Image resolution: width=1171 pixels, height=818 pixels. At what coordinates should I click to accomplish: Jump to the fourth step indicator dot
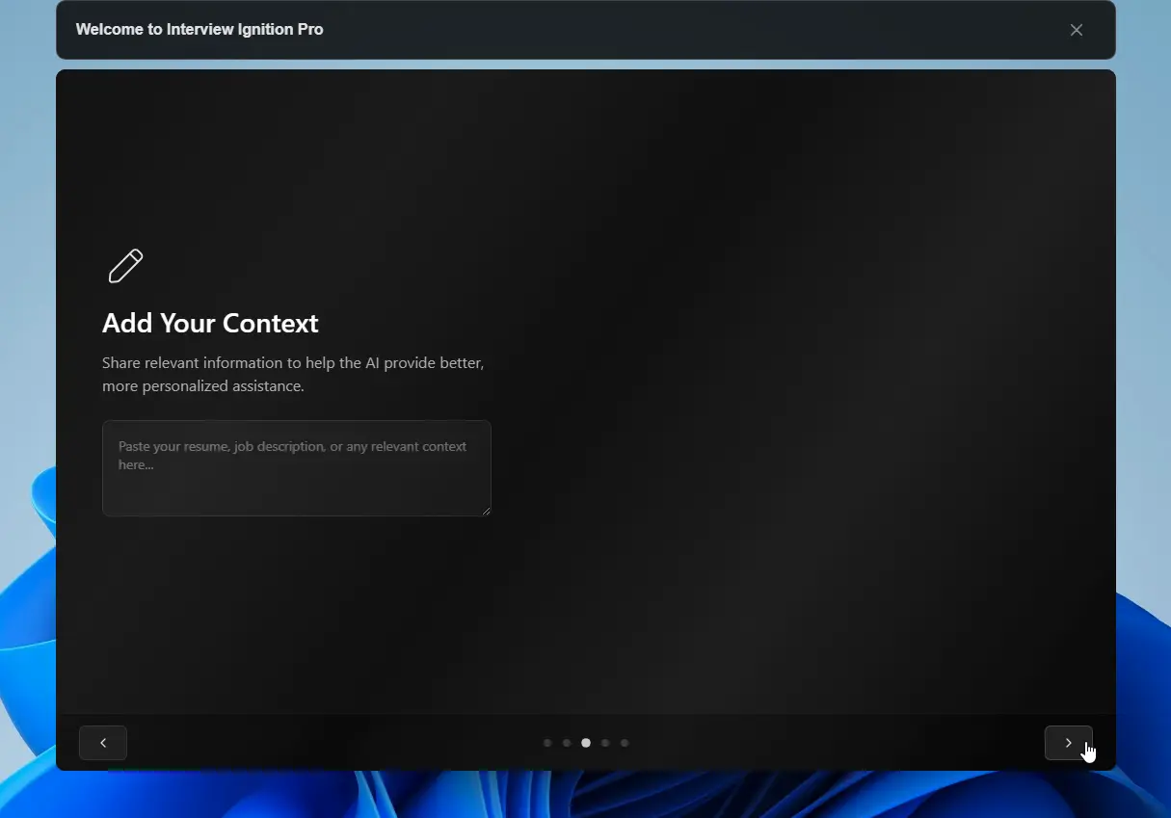click(605, 743)
